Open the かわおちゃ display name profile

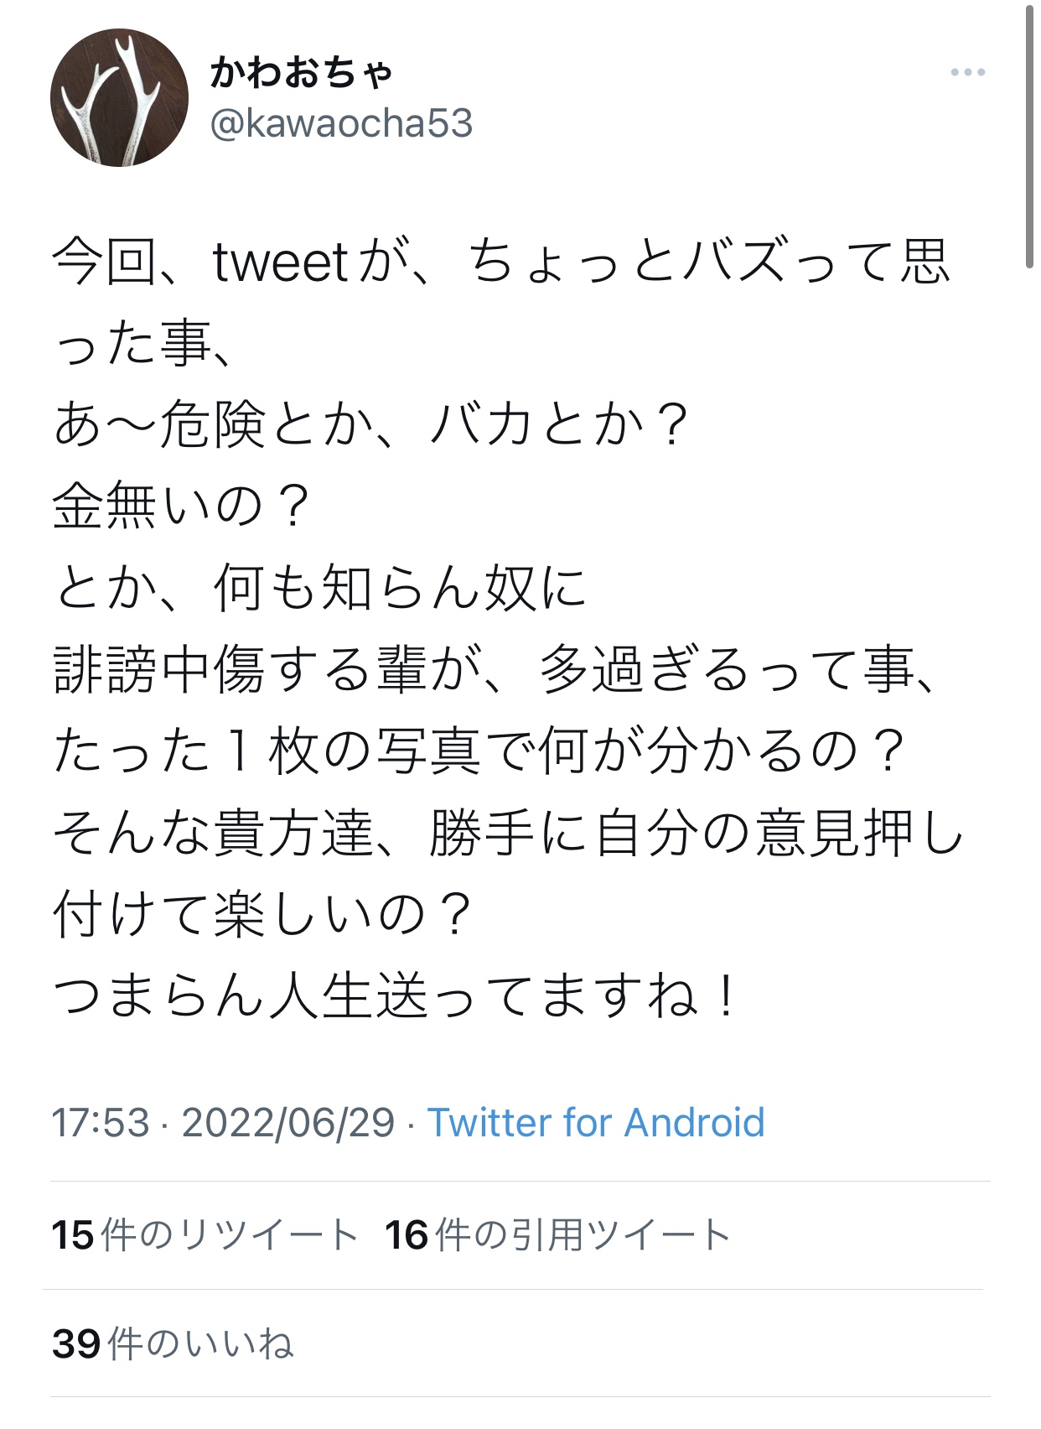click(x=301, y=72)
